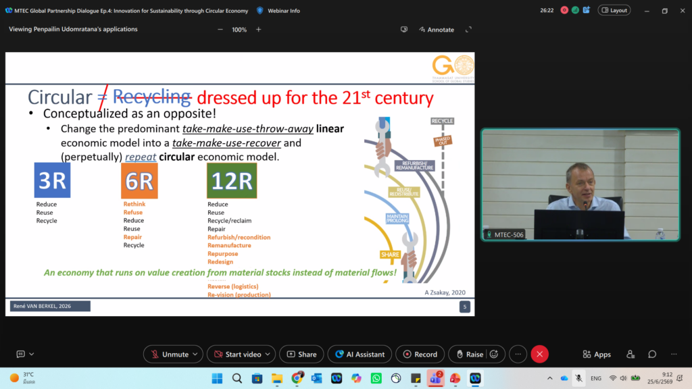
Task: Open the Layout options
Action: coord(614,10)
